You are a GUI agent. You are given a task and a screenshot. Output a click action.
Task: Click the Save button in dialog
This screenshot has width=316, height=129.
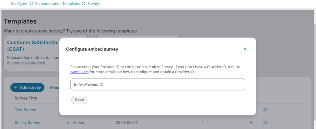click(x=79, y=100)
